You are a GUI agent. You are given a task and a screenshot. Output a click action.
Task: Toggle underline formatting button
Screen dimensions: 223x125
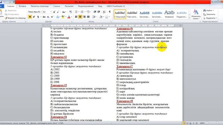[38, 17]
